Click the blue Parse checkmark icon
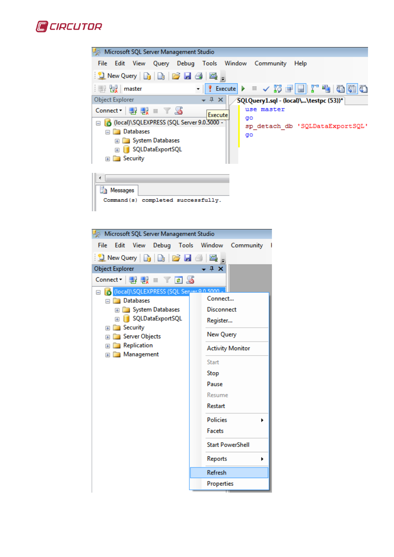This screenshot has width=394, height=557. tap(266, 89)
